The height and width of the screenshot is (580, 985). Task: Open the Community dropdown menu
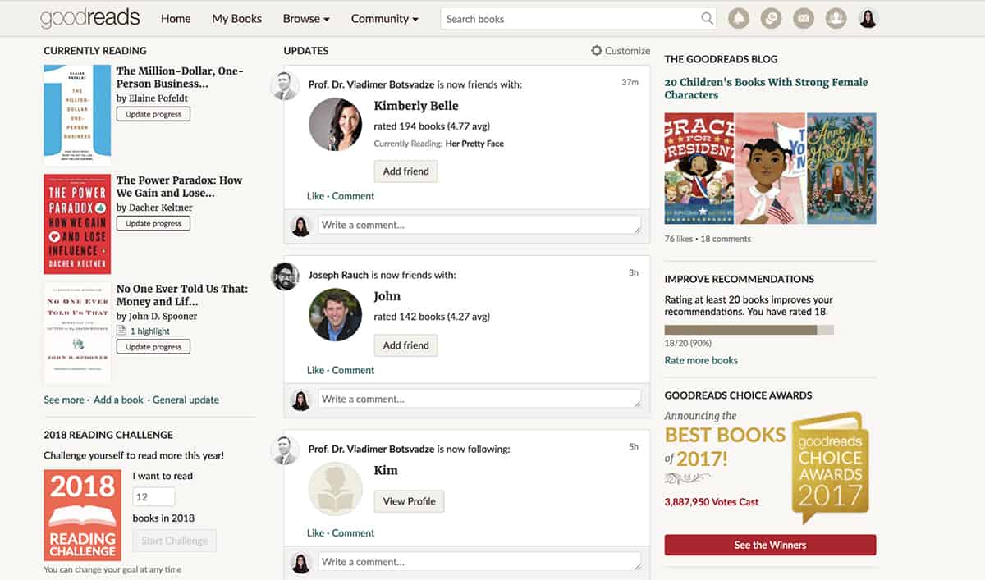[384, 18]
